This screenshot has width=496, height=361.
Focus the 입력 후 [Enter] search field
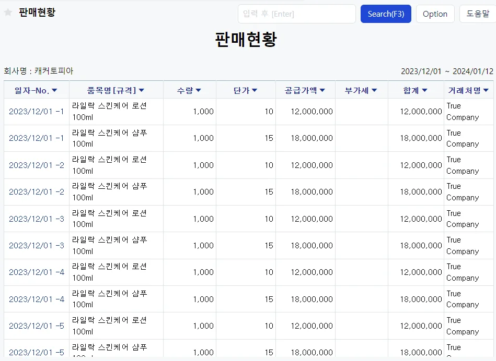297,14
